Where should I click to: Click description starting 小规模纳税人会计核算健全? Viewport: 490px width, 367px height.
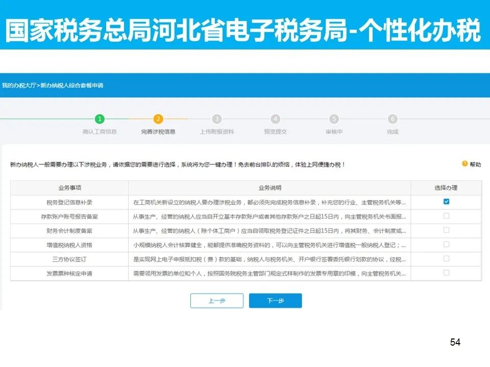tap(269, 245)
